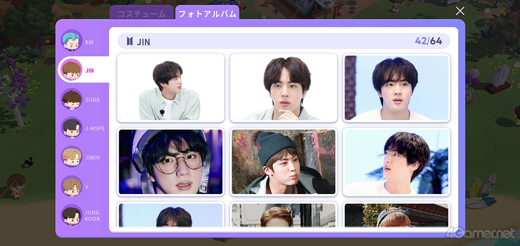Viewport: 520px width, 246px height.
Task: Select the RM character avatar icon
Action: [72, 40]
